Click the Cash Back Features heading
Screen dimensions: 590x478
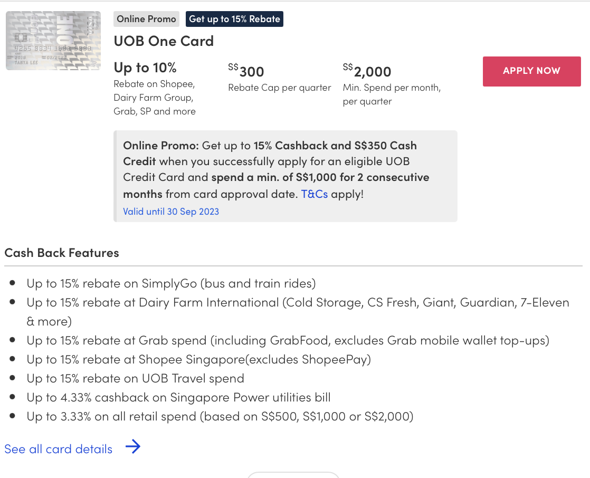coord(62,253)
